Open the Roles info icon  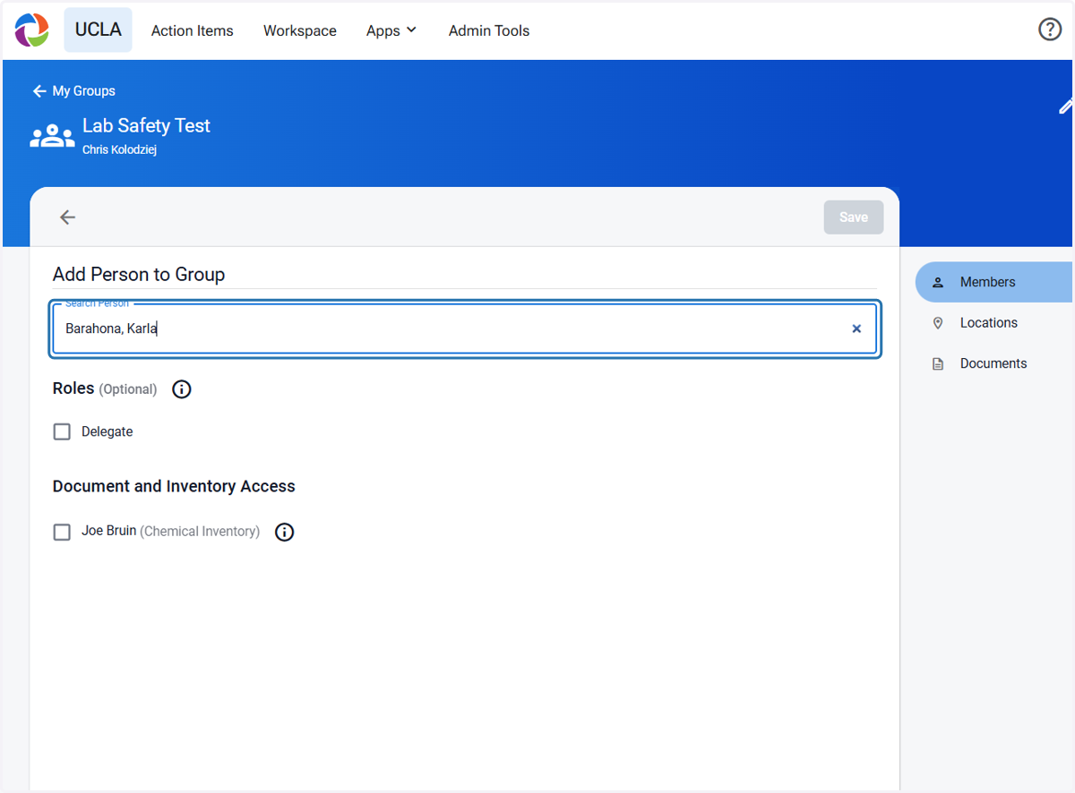[182, 389]
